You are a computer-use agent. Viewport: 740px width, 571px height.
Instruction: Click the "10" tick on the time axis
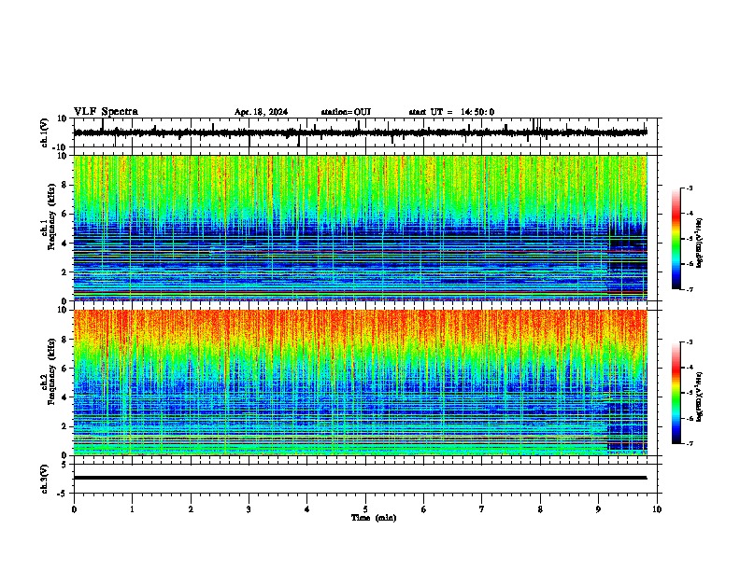(657, 509)
